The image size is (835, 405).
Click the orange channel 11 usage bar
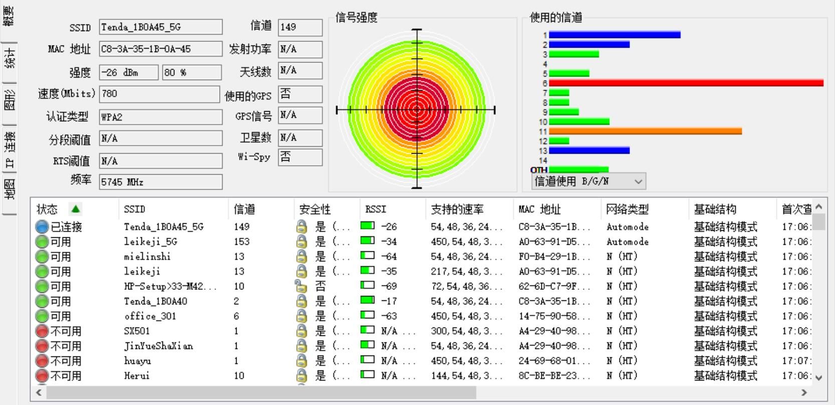(x=646, y=131)
